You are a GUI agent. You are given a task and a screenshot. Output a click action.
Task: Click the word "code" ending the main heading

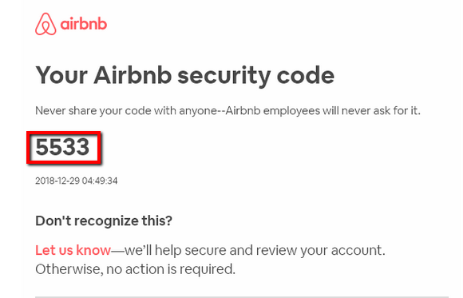point(305,75)
